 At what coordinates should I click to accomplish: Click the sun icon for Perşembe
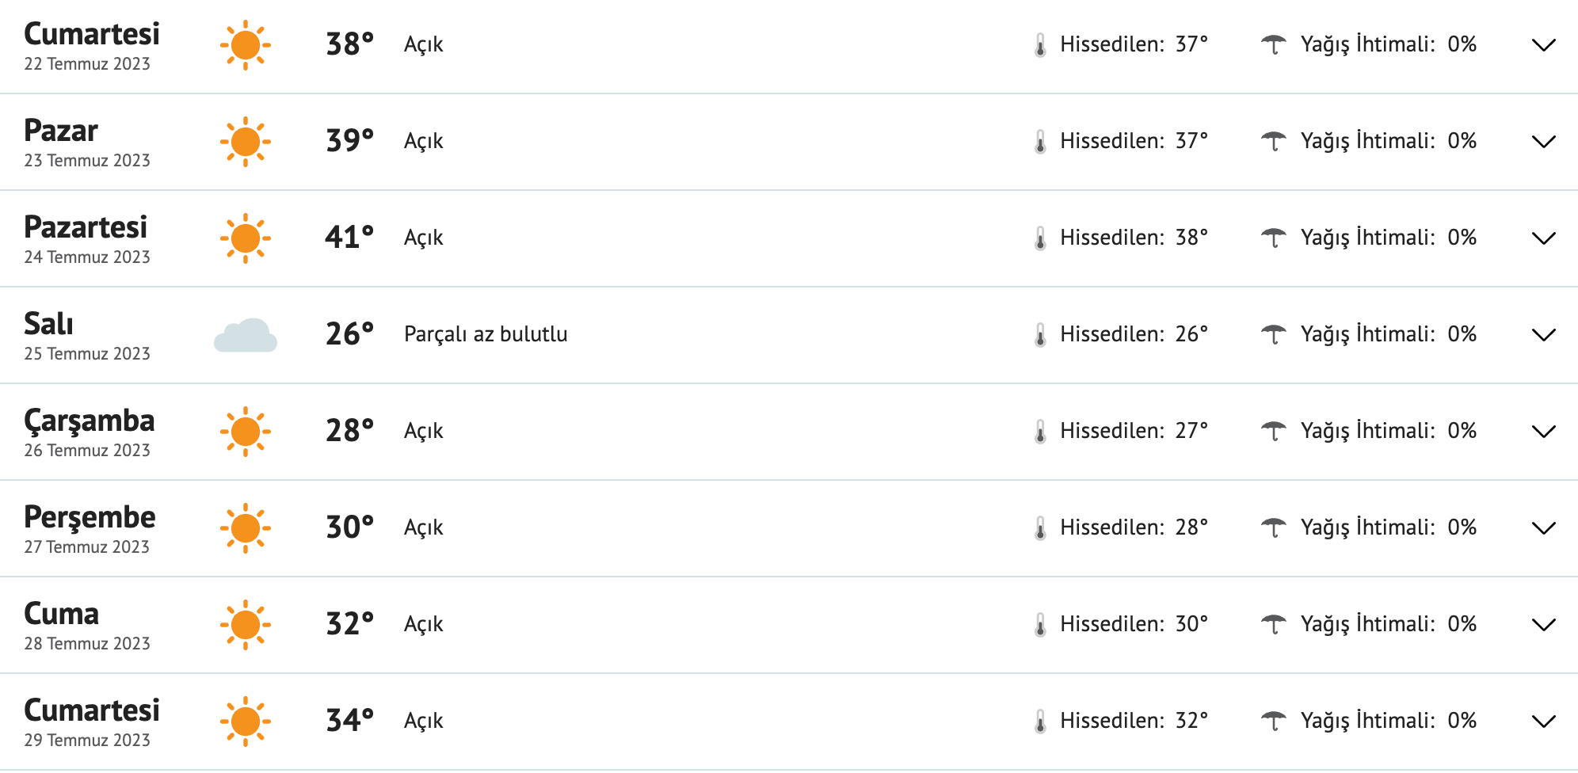click(246, 528)
